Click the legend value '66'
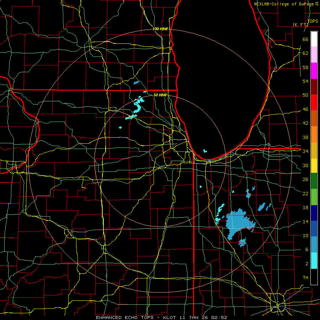This screenshot has height=320, width=320. [305, 39]
